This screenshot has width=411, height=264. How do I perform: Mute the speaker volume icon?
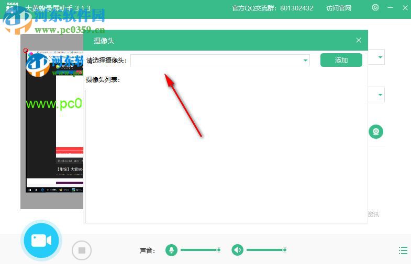click(238, 250)
